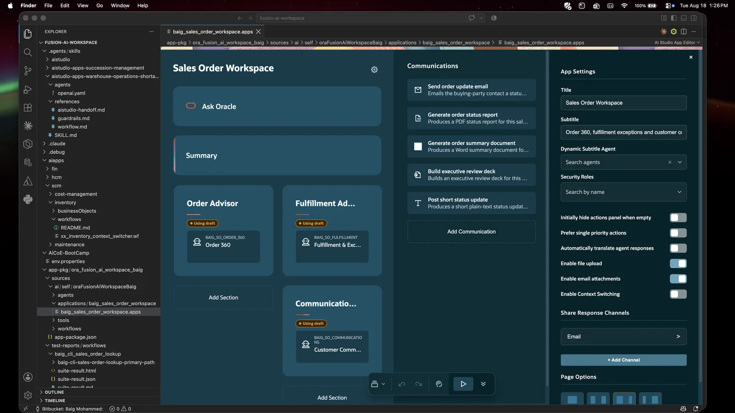Open the Source Control view

pos(28,71)
